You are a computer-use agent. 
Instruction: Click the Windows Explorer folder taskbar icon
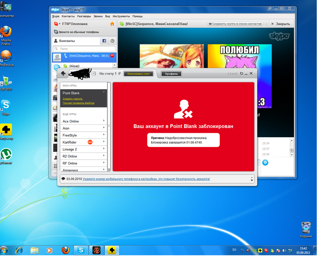click(34, 250)
